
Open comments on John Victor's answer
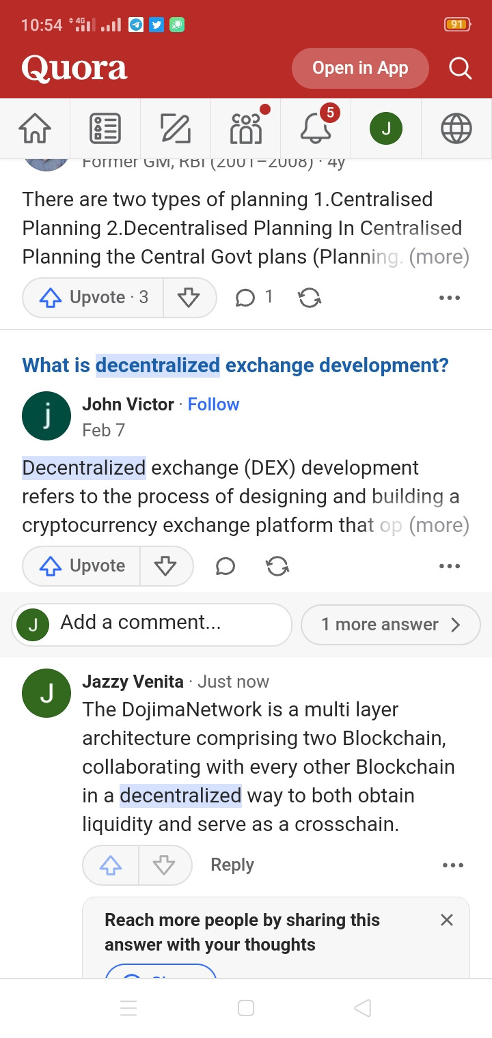point(225,565)
